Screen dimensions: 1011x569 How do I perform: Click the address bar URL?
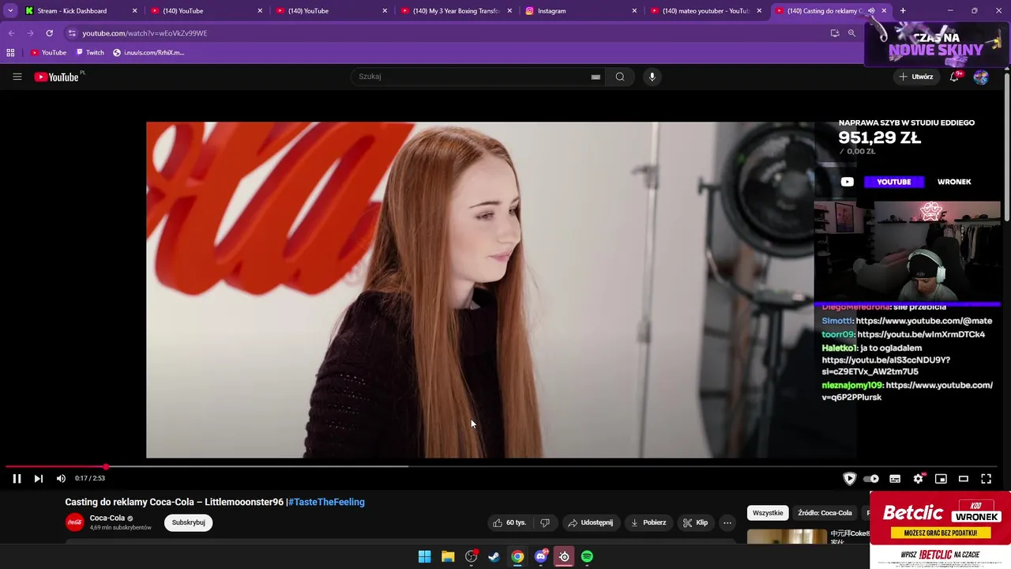(145, 33)
